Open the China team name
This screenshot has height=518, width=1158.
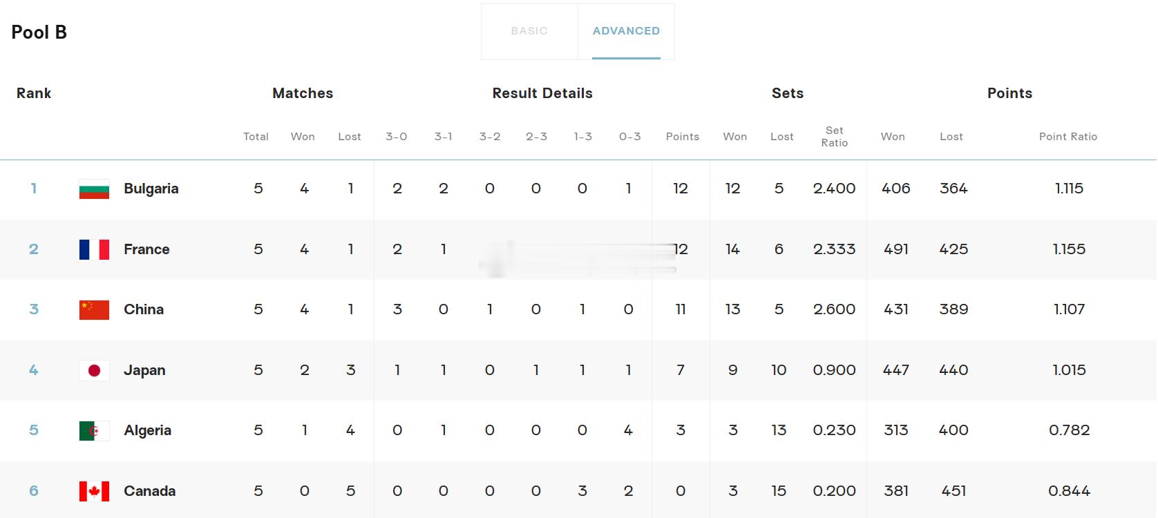click(144, 309)
